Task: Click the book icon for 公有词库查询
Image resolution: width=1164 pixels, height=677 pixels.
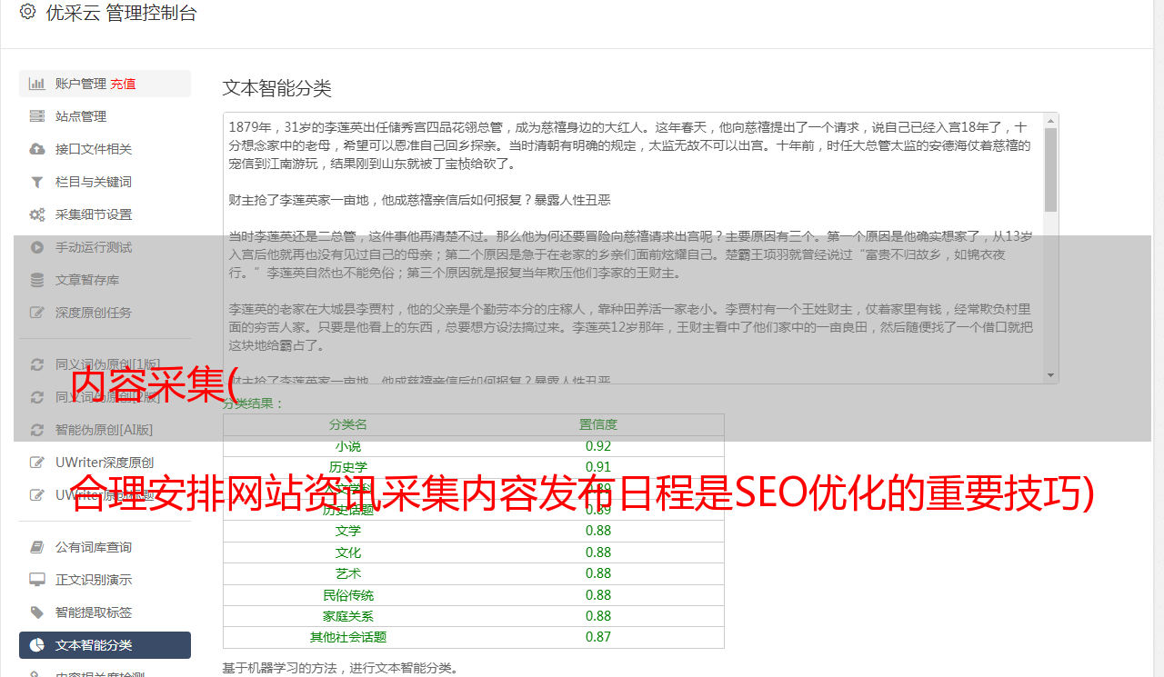Action: (37, 547)
